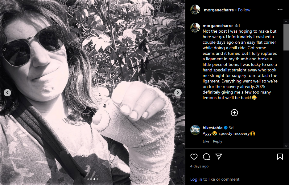The height and width of the screenshot is (185, 289).
Task: Save post with the bookmark icon
Action: [280, 157]
